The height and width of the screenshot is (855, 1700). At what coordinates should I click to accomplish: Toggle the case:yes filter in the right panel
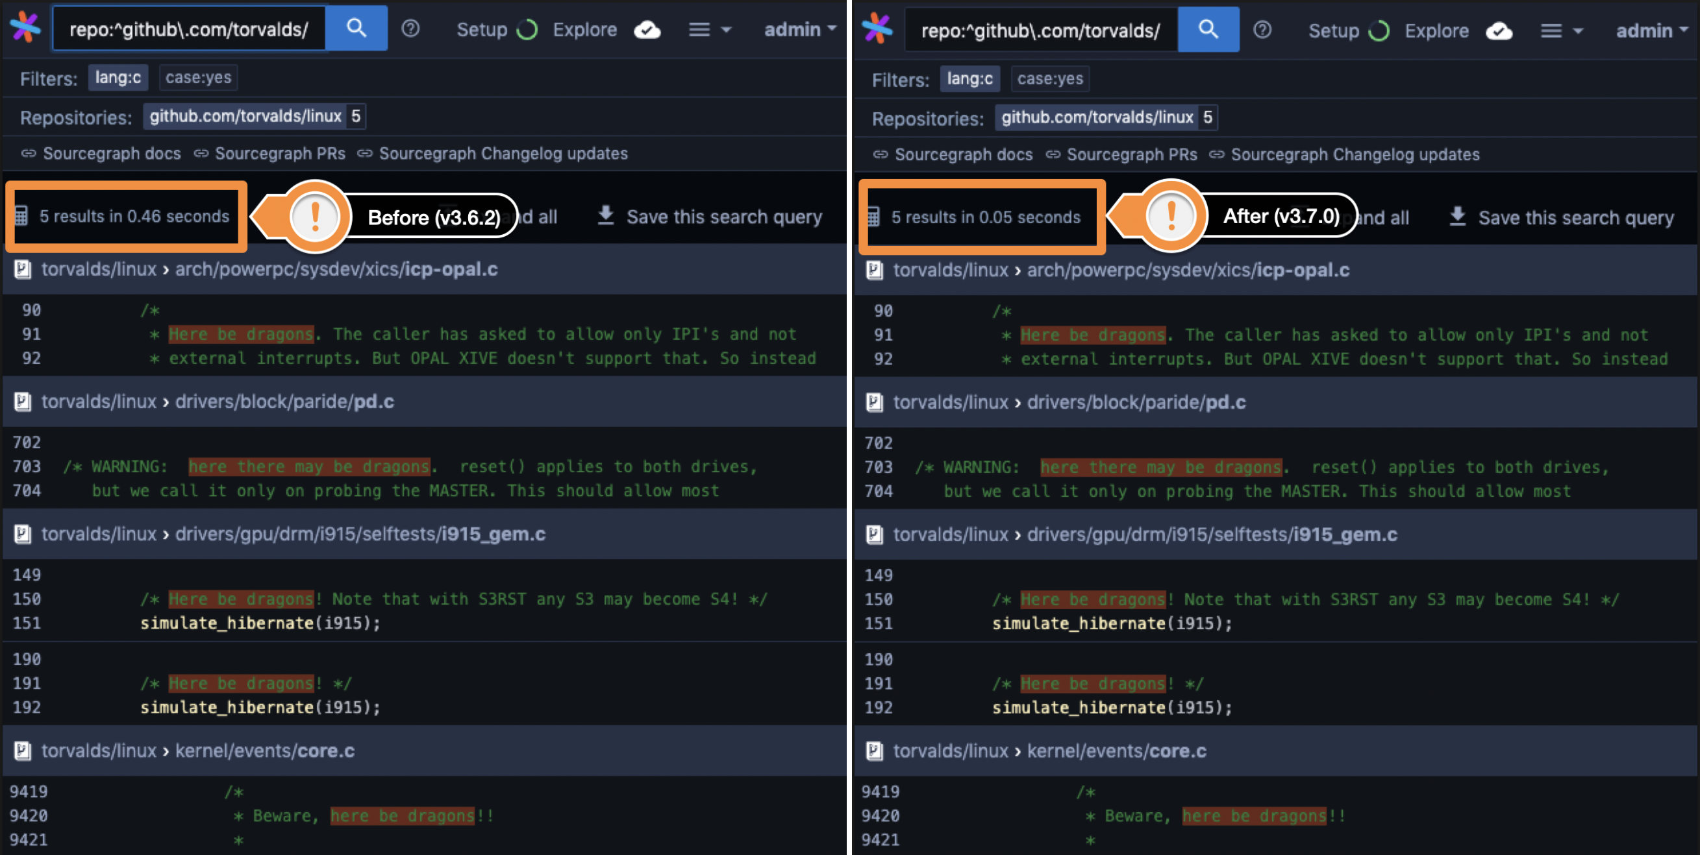(x=1050, y=79)
